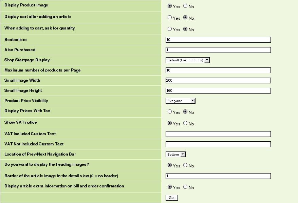The height and width of the screenshot is (203, 298).
Task: Edit the Small Image Width field
Action: tap(218, 81)
